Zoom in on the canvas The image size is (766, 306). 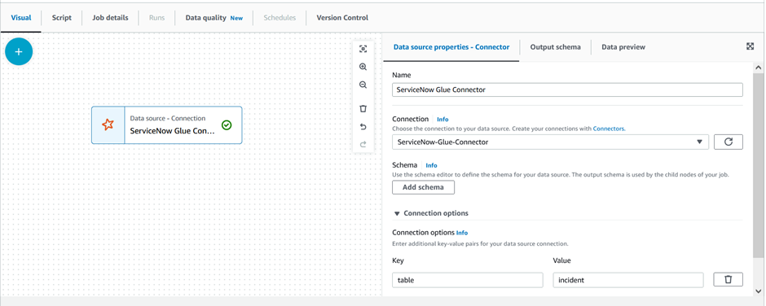tap(363, 67)
